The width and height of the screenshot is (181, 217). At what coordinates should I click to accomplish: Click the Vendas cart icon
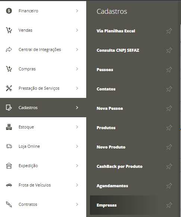(9, 30)
